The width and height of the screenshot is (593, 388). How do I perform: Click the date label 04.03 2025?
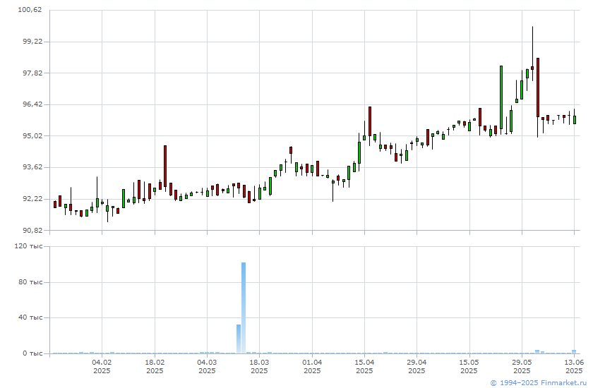[207, 366]
